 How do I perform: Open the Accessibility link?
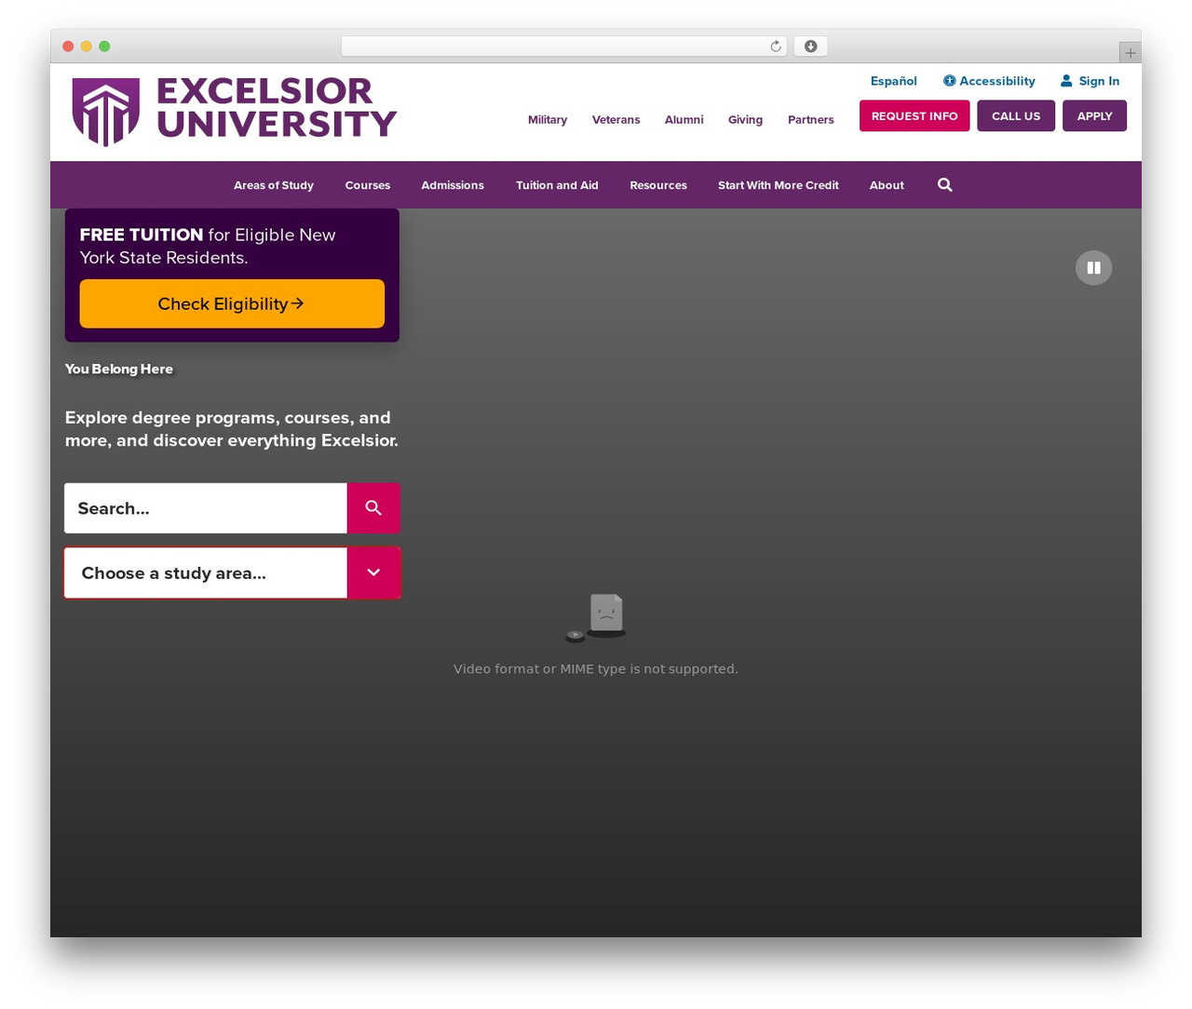click(989, 81)
